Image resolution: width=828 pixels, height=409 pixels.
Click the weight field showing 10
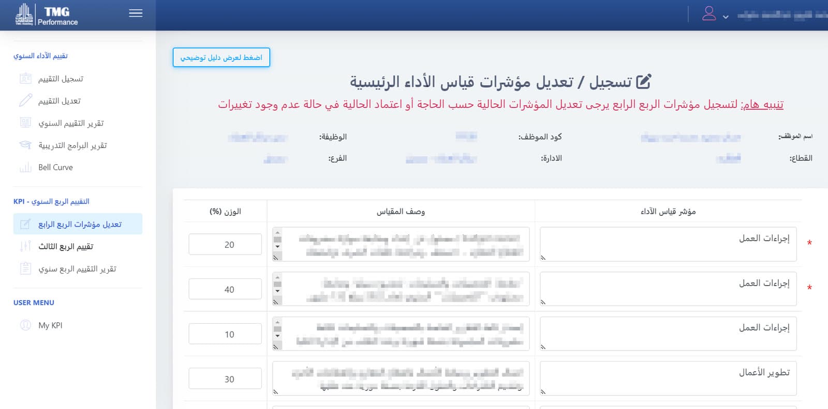click(x=225, y=334)
